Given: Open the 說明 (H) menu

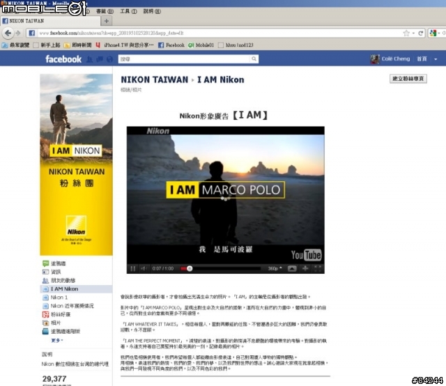Looking at the screenshot, I should click(152, 11).
